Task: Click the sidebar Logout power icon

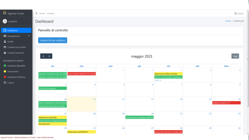Action: click(5, 82)
